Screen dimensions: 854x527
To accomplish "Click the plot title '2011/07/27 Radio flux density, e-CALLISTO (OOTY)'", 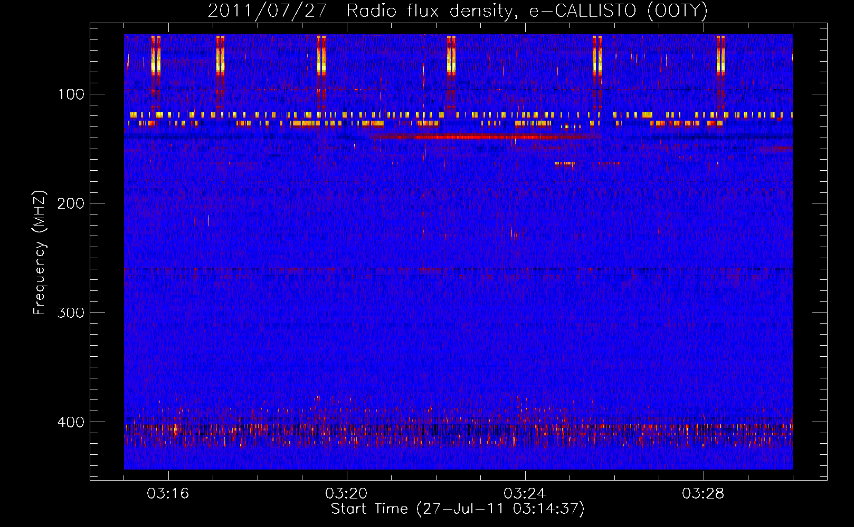I will (458, 11).
